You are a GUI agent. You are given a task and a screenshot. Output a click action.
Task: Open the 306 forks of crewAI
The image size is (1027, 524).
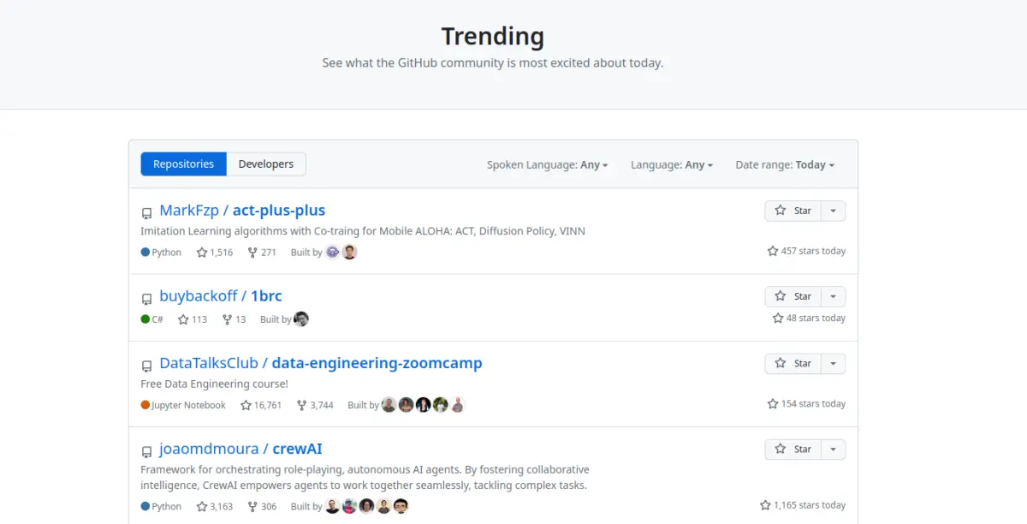click(x=262, y=506)
